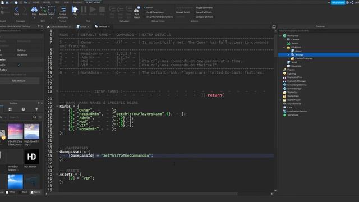Expand the Settings module arrow
The width and height of the screenshot is (359, 202).
pos(288,55)
